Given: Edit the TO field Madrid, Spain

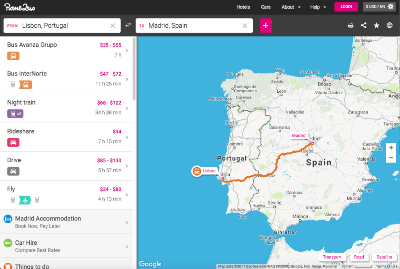Looking at the screenshot, I should [194, 25].
